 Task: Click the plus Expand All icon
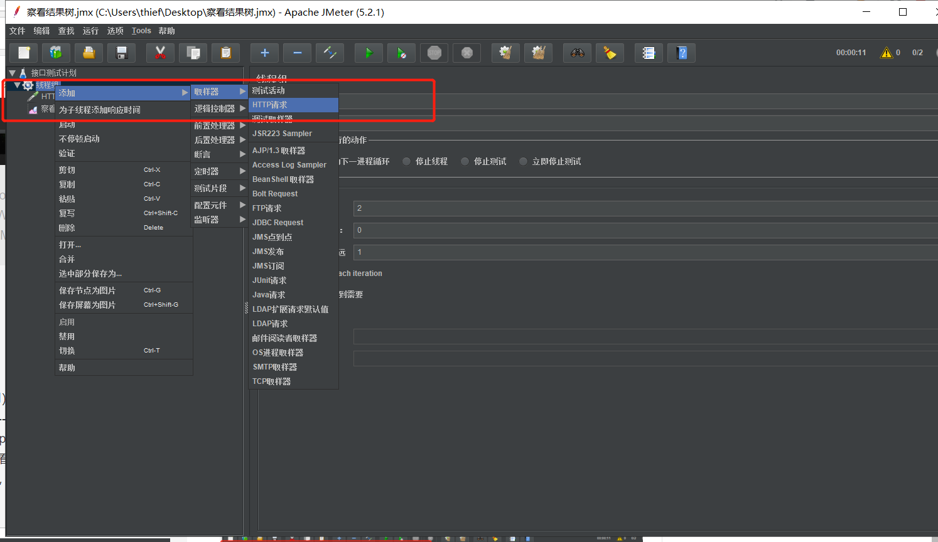click(265, 53)
